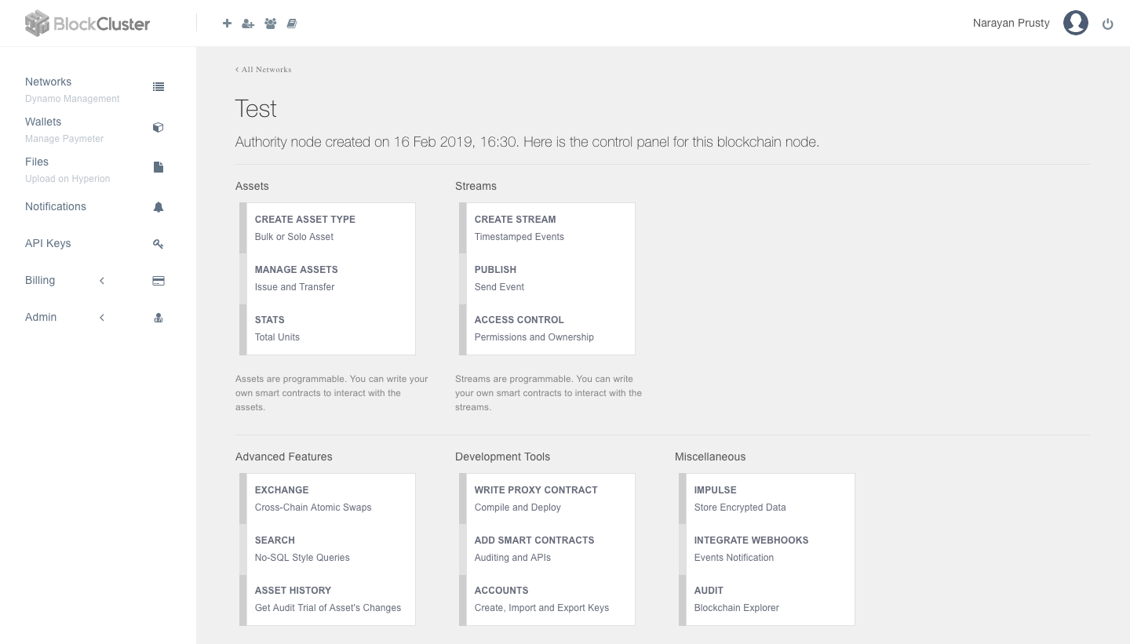Expand the Billing section chevron

[x=102, y=280]
